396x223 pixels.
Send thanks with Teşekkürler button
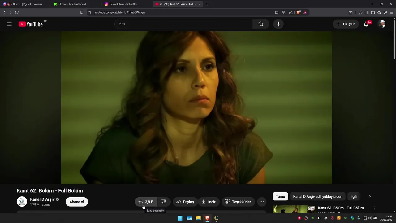(x=238, y=202)
